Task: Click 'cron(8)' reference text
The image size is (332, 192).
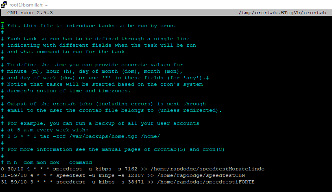Action: [x=214, y=149]
